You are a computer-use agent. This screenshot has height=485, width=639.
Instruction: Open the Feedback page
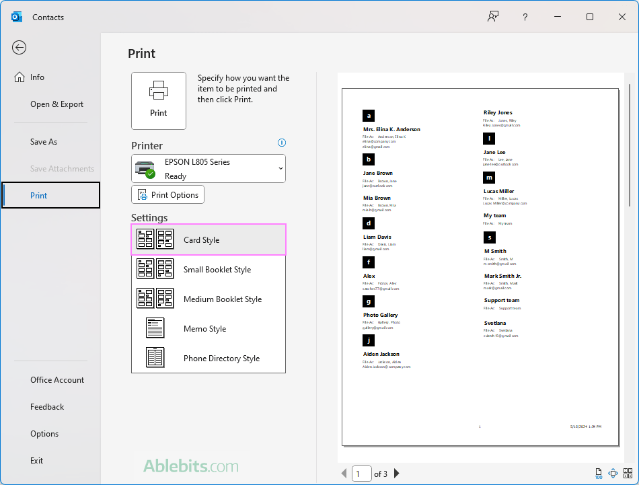[x=47, y=407]
